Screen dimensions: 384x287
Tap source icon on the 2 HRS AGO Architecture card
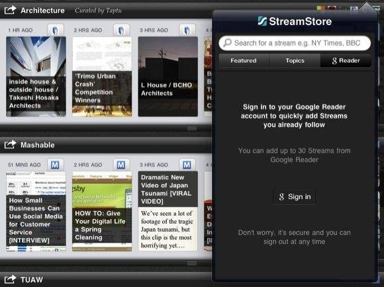[x=121, y=30]
